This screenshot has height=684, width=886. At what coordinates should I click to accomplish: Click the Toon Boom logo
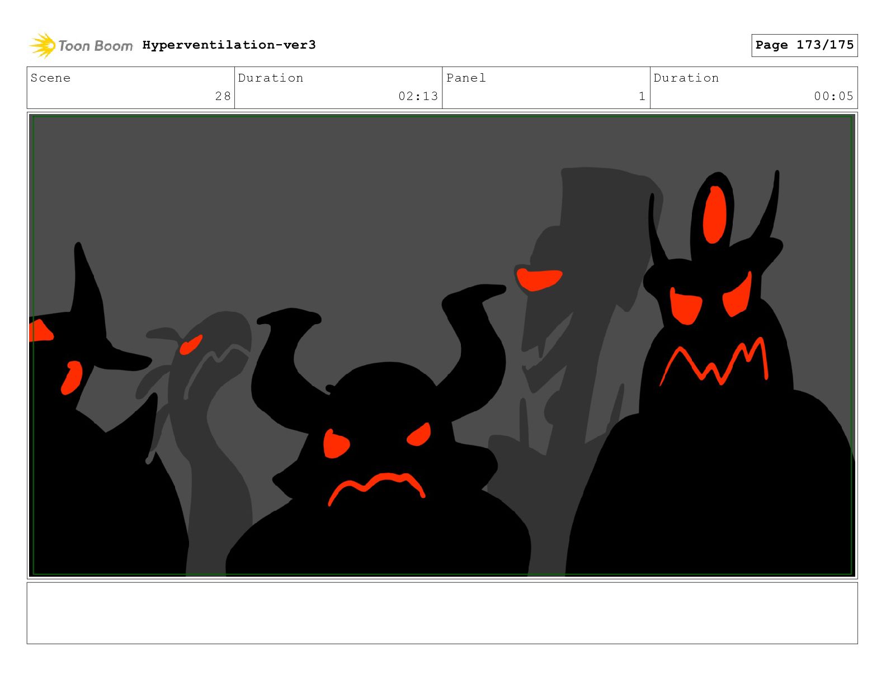81,45
